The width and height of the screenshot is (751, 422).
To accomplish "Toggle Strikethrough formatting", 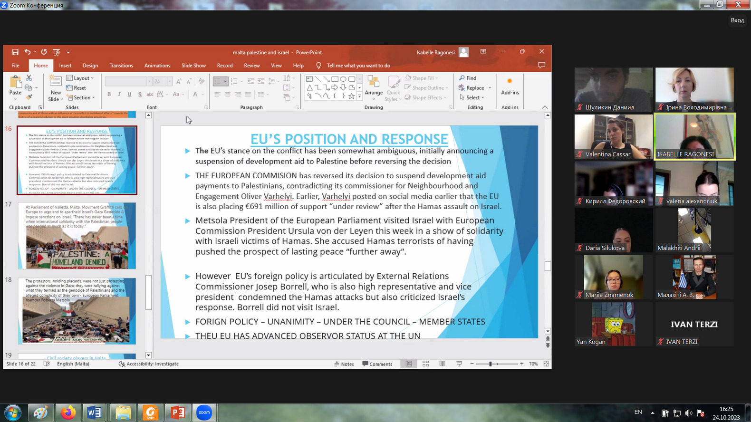I will point(150,94).
